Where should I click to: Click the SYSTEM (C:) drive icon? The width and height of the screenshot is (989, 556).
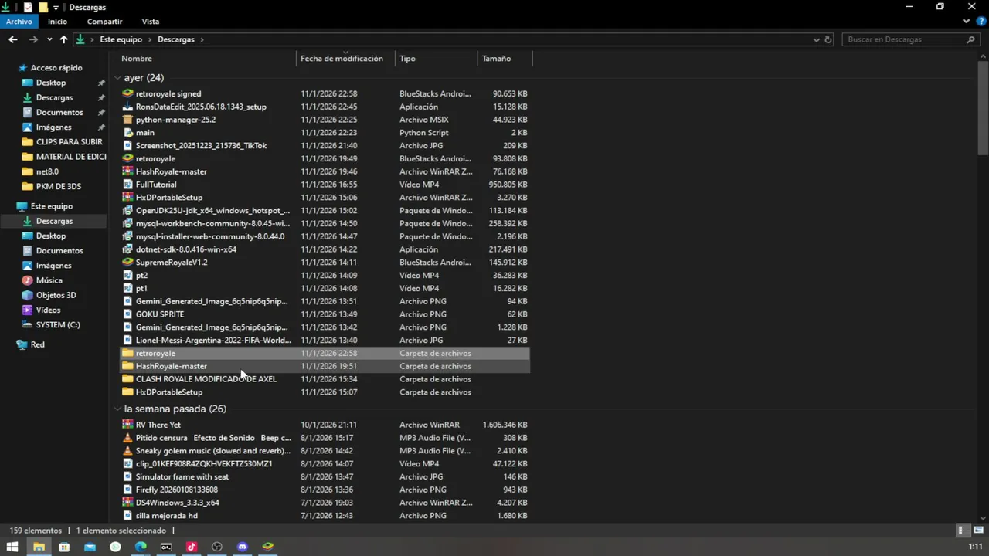pyautogui.click(x=27, y=325)
